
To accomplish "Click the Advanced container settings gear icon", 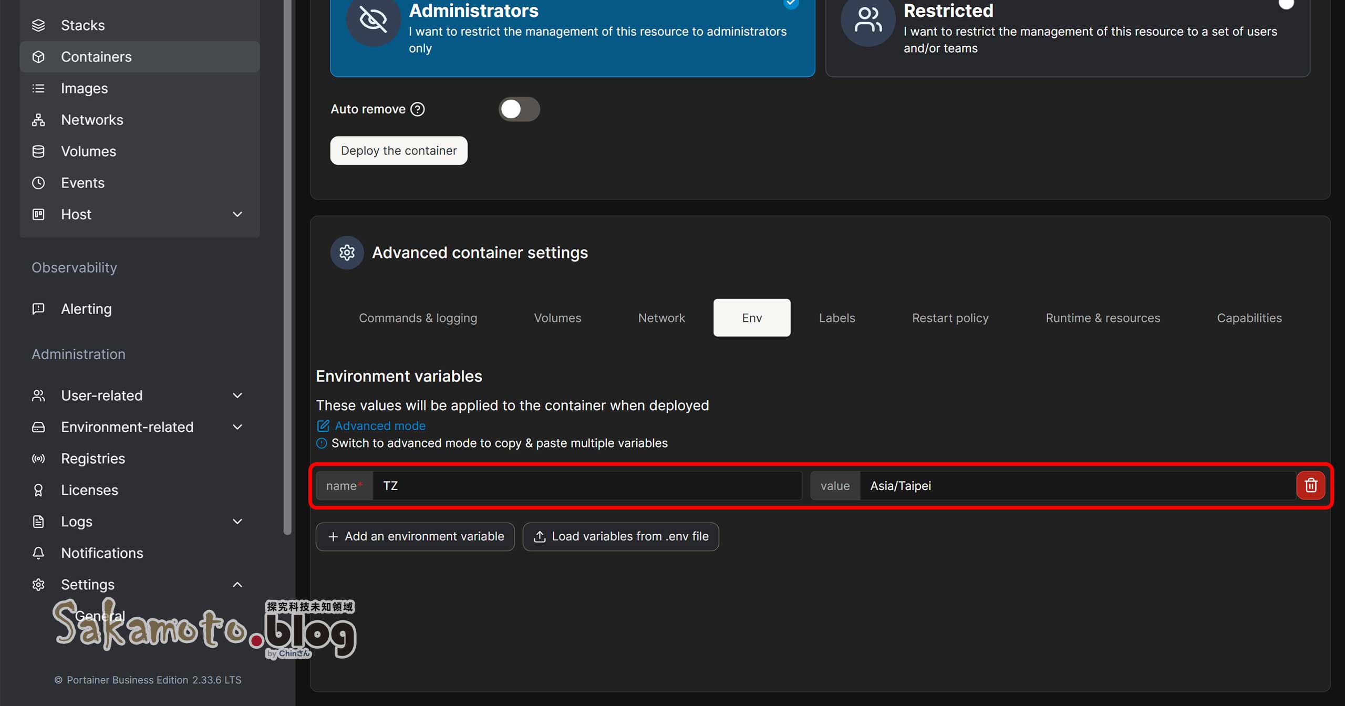I will (347, 253).
